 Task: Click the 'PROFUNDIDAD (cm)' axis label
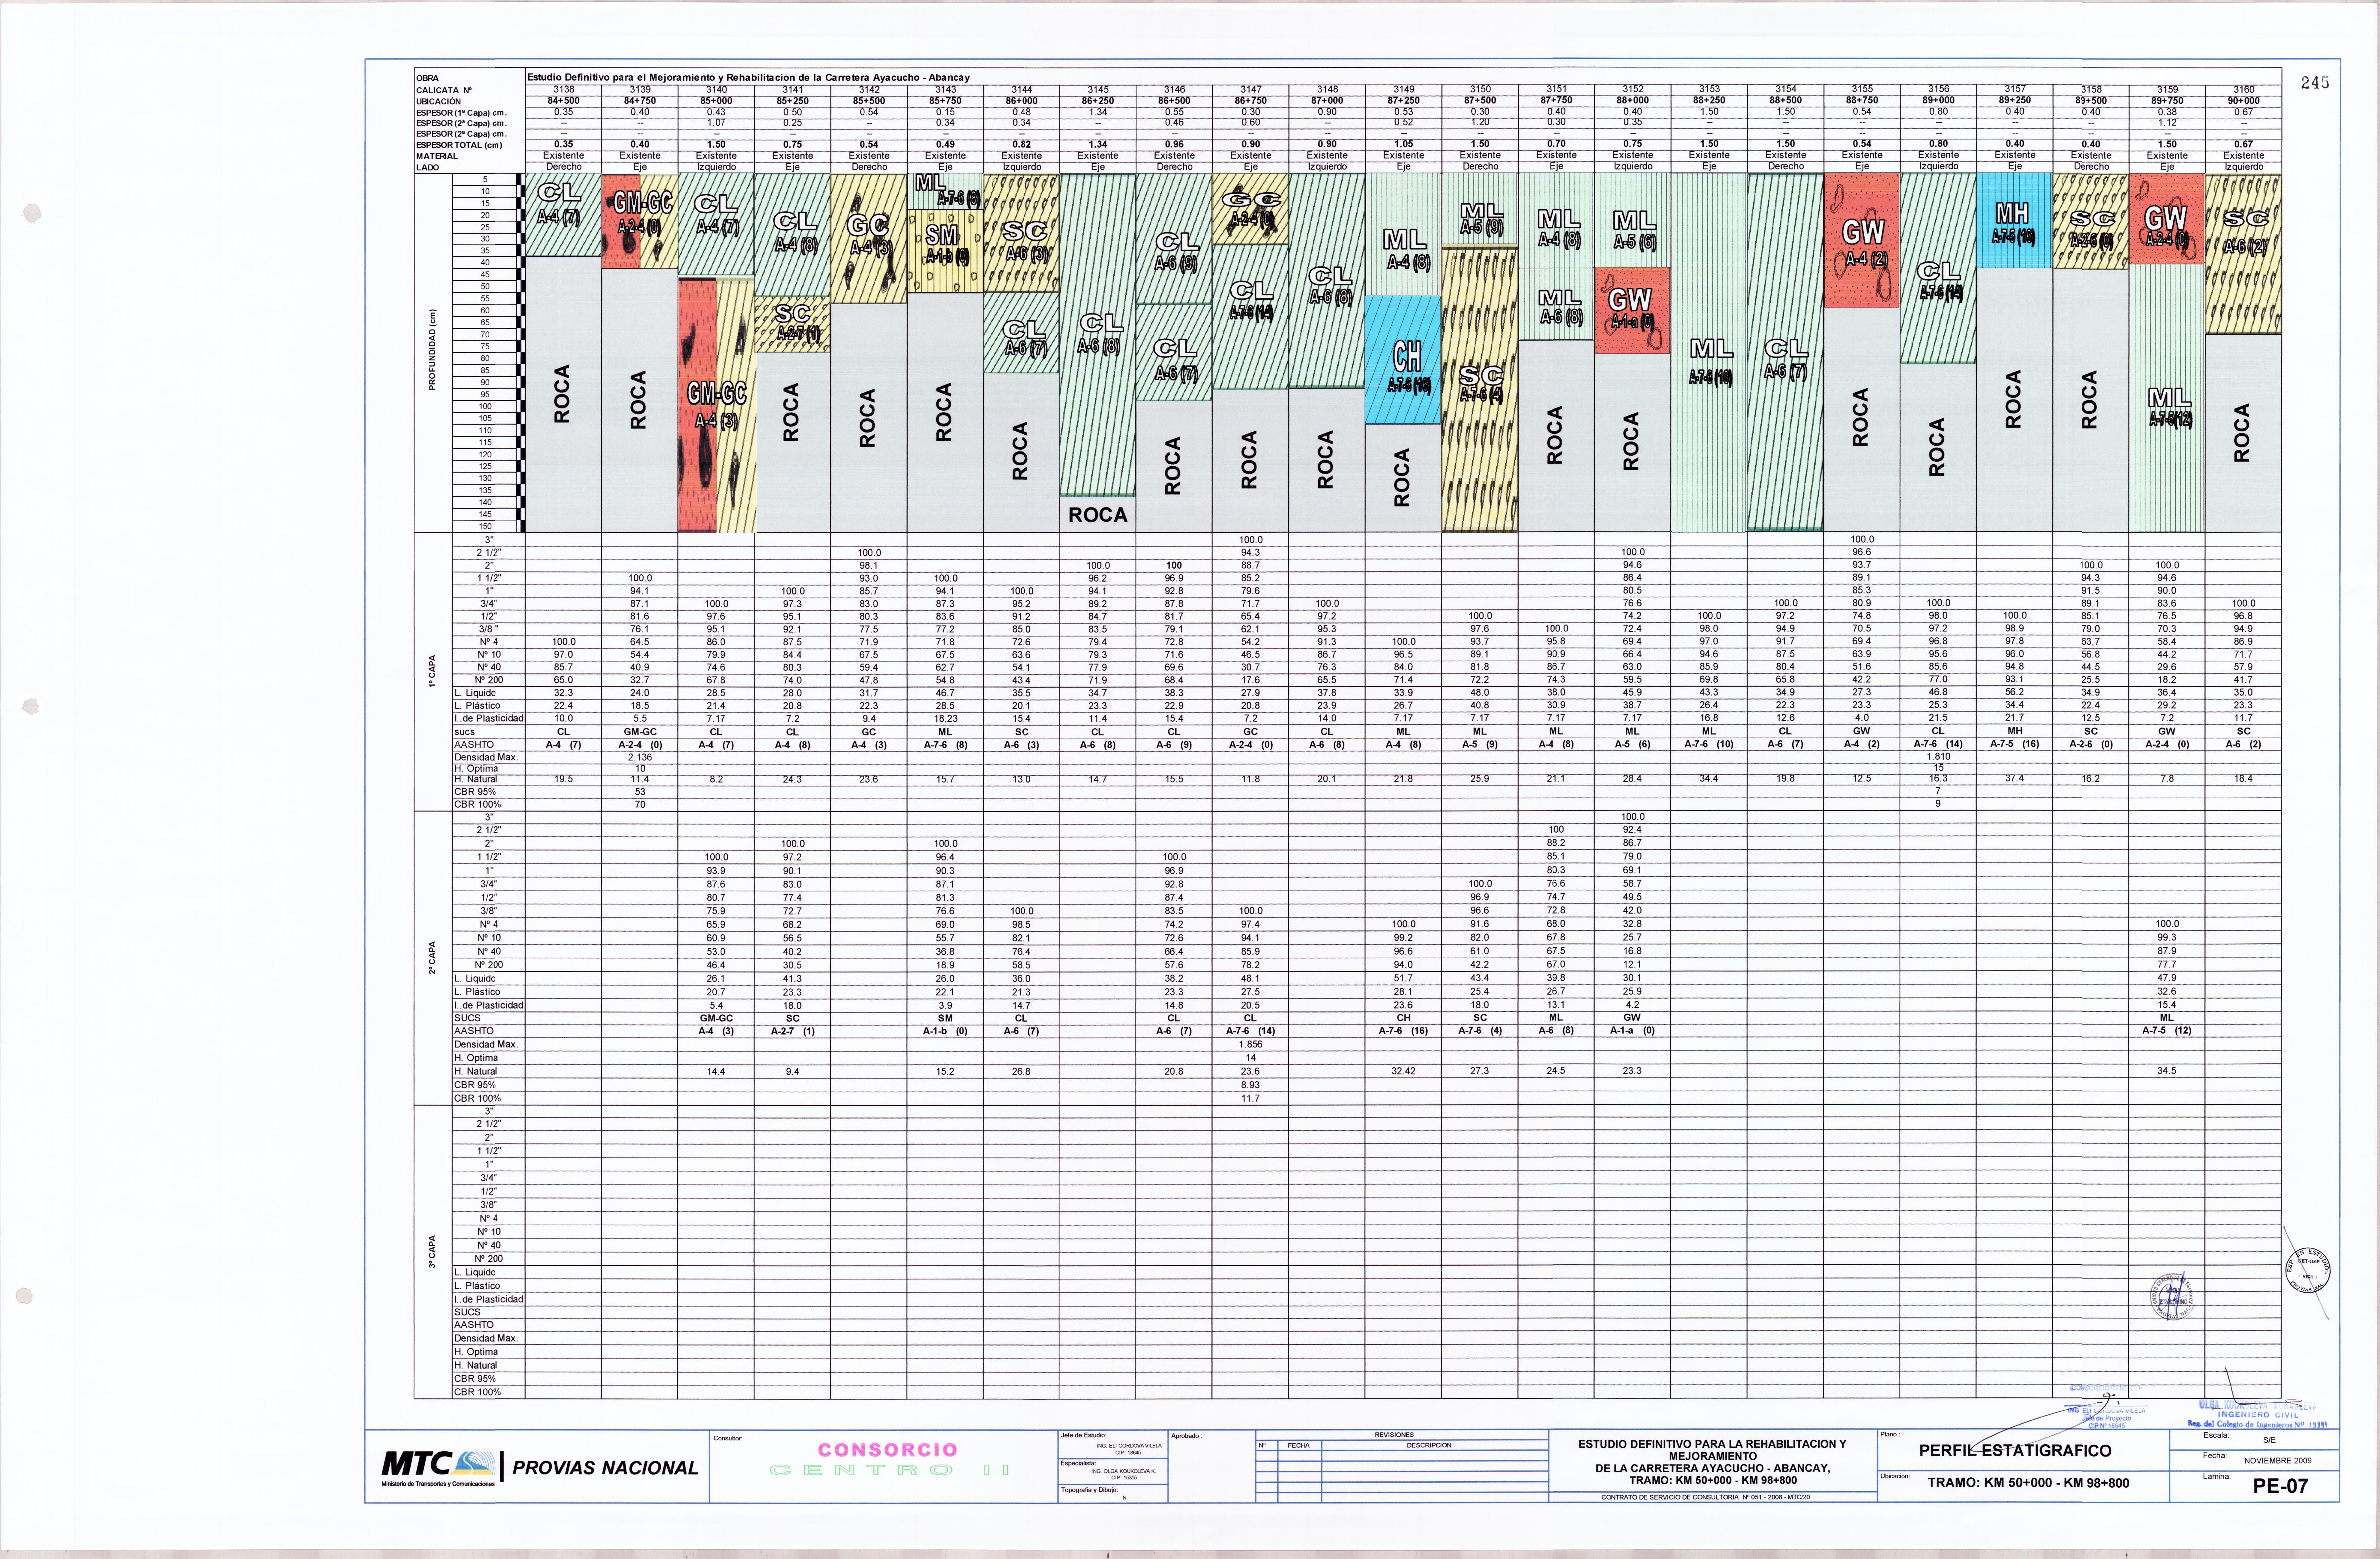[432, 350]
